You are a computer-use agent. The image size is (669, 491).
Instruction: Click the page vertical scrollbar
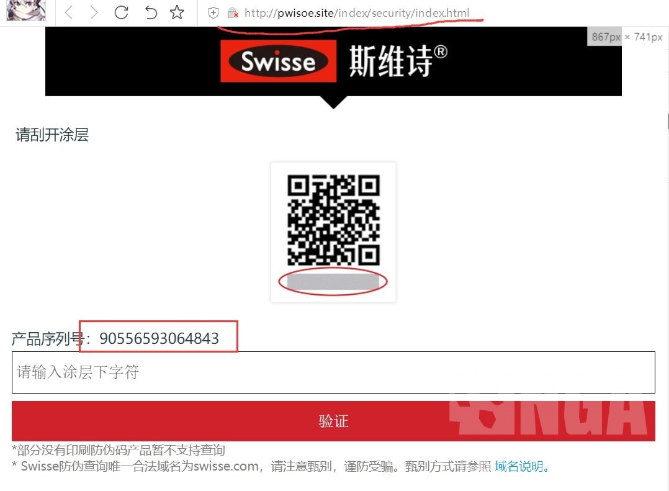(667, 121)
